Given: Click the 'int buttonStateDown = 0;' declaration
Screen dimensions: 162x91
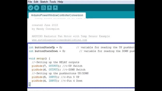Looking at the screenshot, I should (x=47, y=51).
